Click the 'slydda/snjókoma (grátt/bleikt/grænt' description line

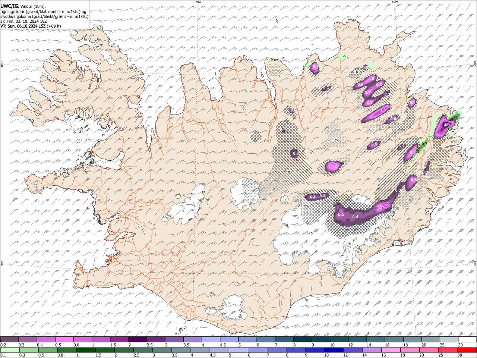tap(44, 16)
